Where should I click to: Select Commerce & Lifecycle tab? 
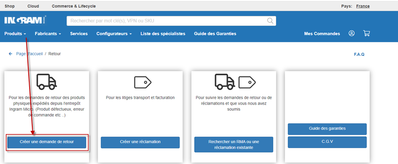pyautogui.click(x=74, y=6)
